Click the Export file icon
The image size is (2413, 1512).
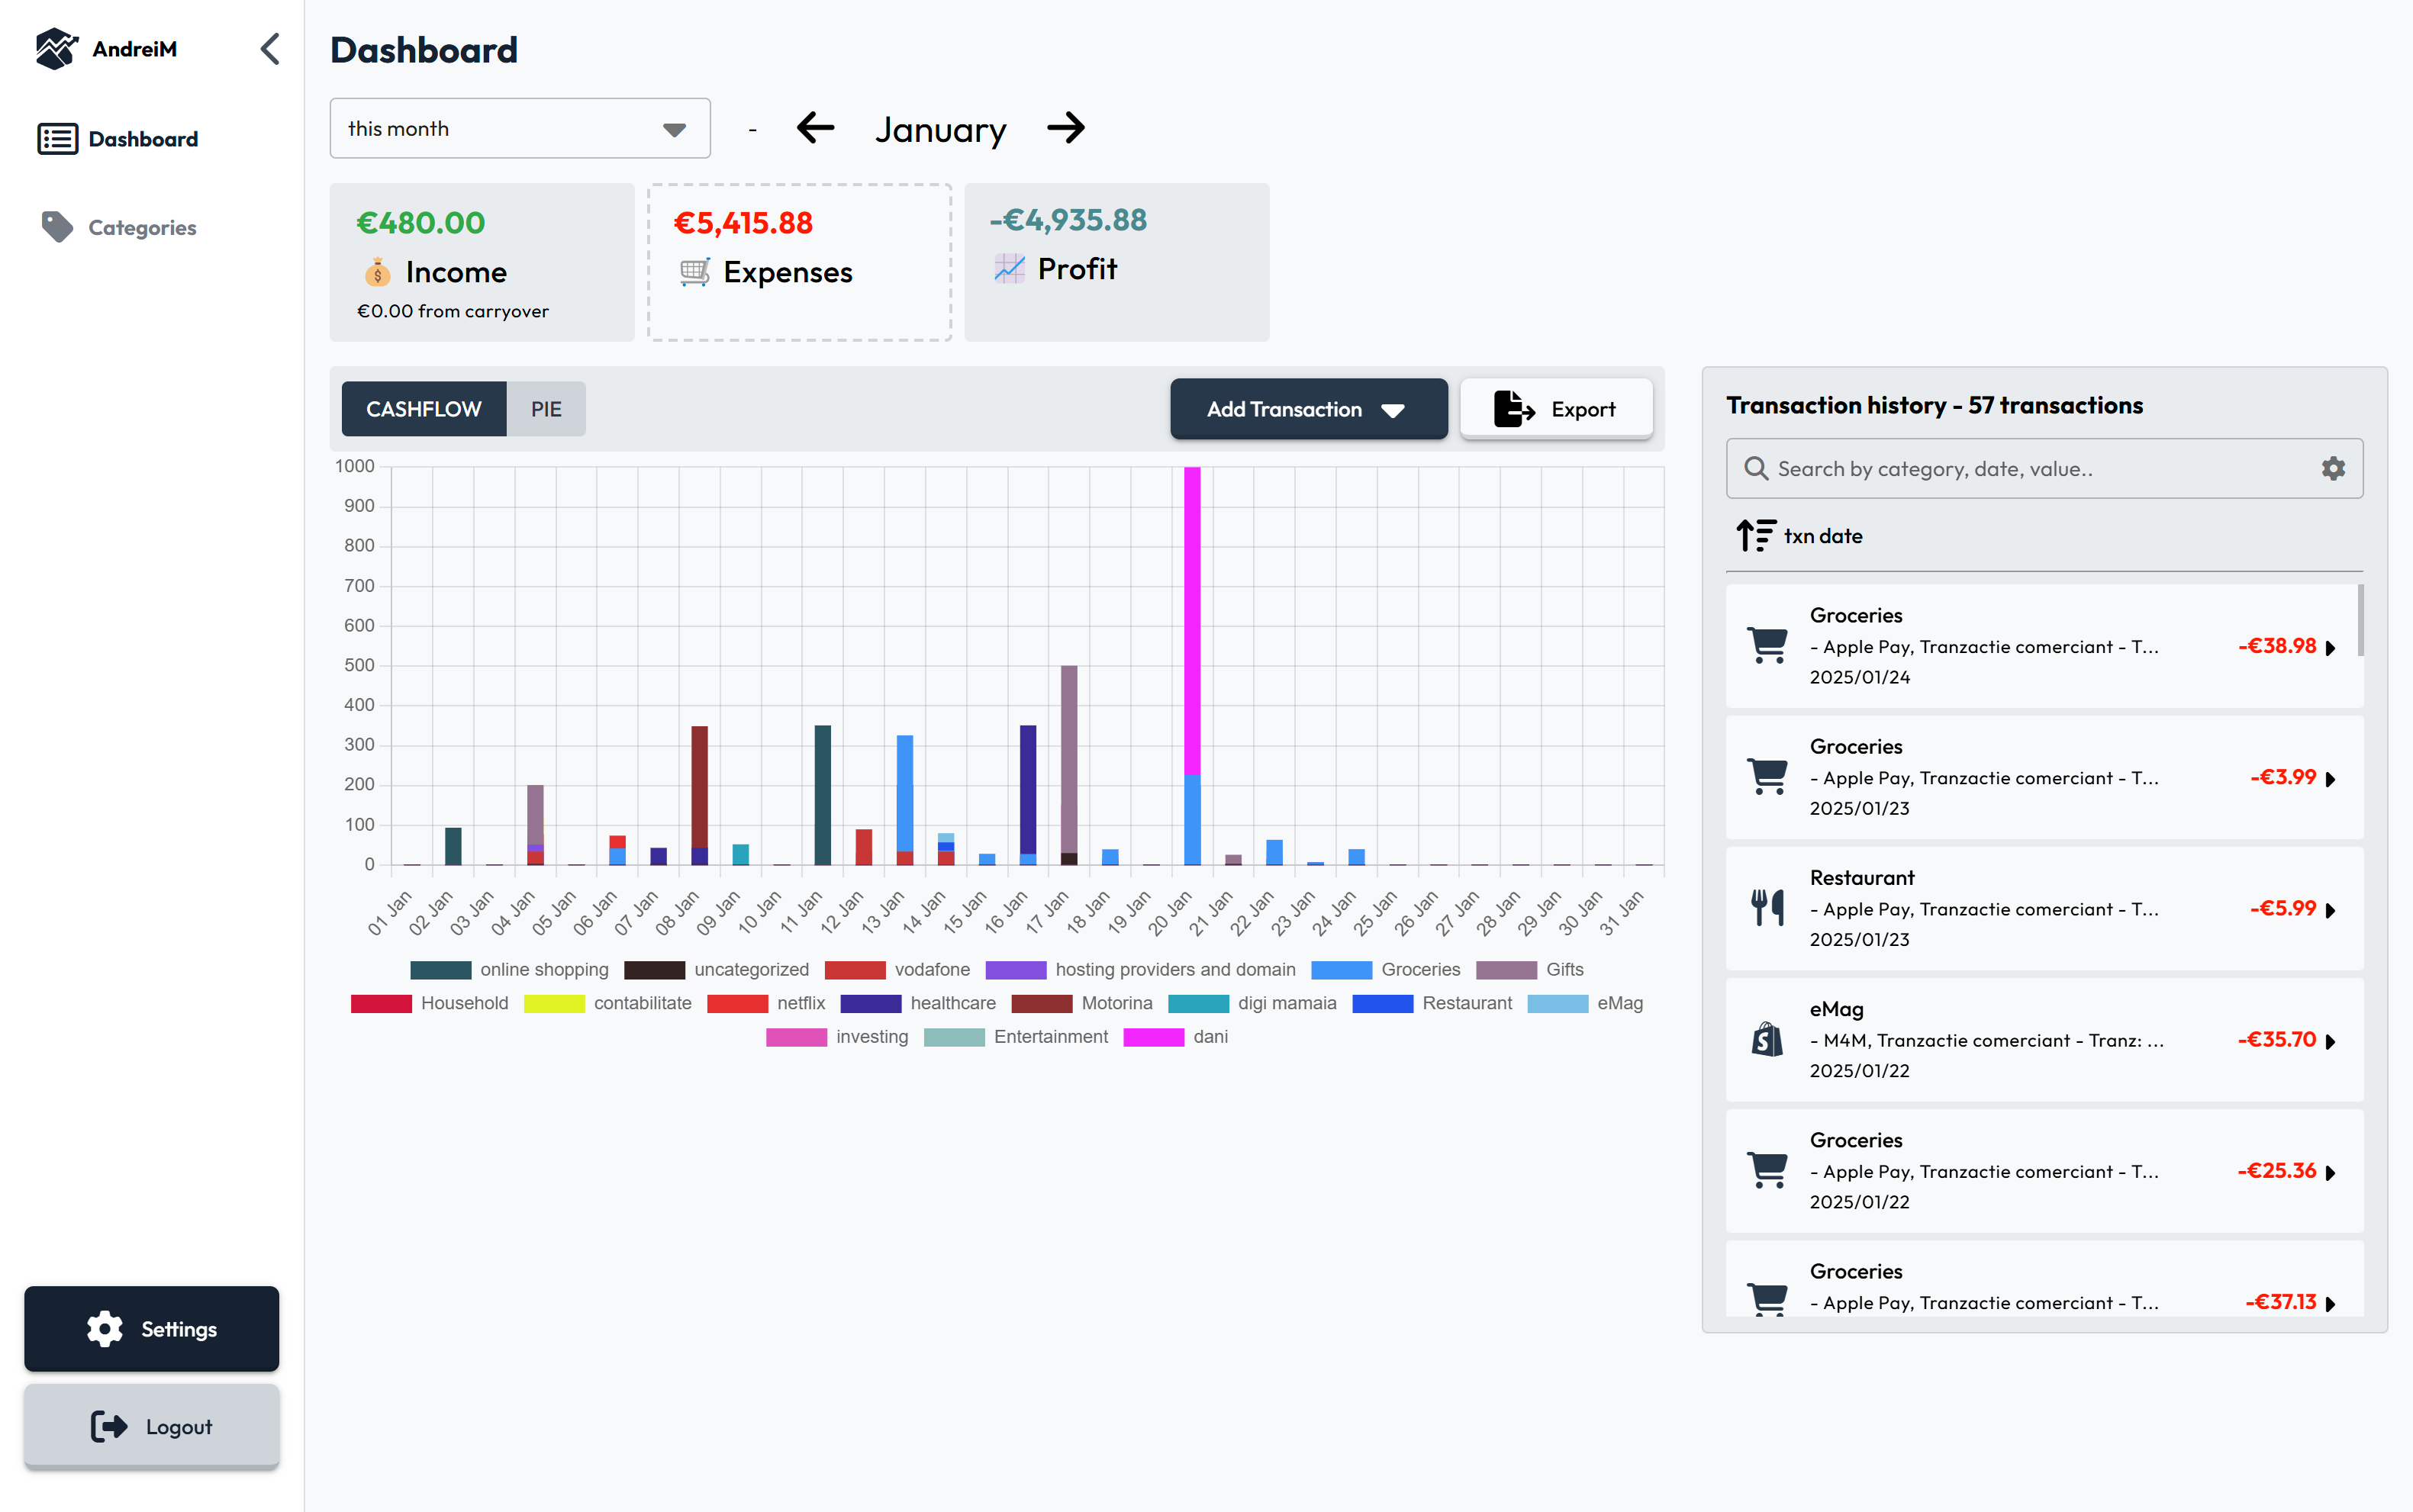pos(1513,409)
